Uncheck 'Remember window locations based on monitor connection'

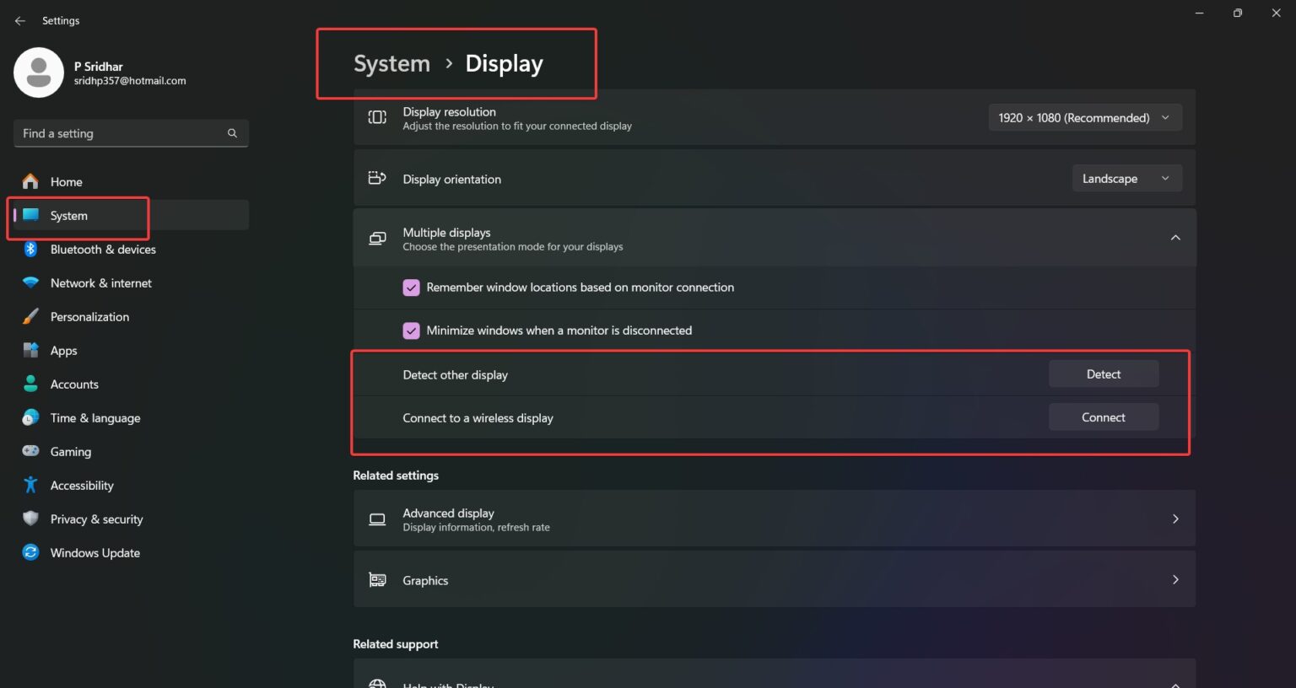point(411,288)
